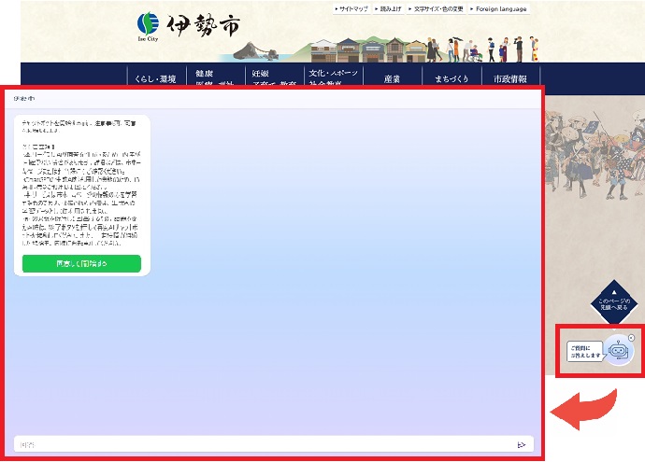Click the 伊勢市 chat header title
Image resolution: width=645 pixels, height=462 pixels.
(x=24, y=99)
